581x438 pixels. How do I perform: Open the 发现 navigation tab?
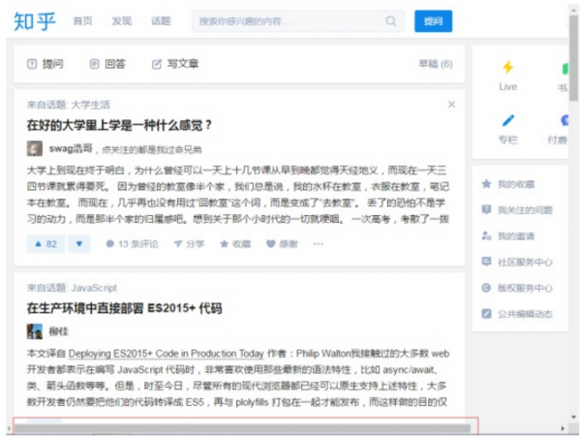[x=121, y=21]
